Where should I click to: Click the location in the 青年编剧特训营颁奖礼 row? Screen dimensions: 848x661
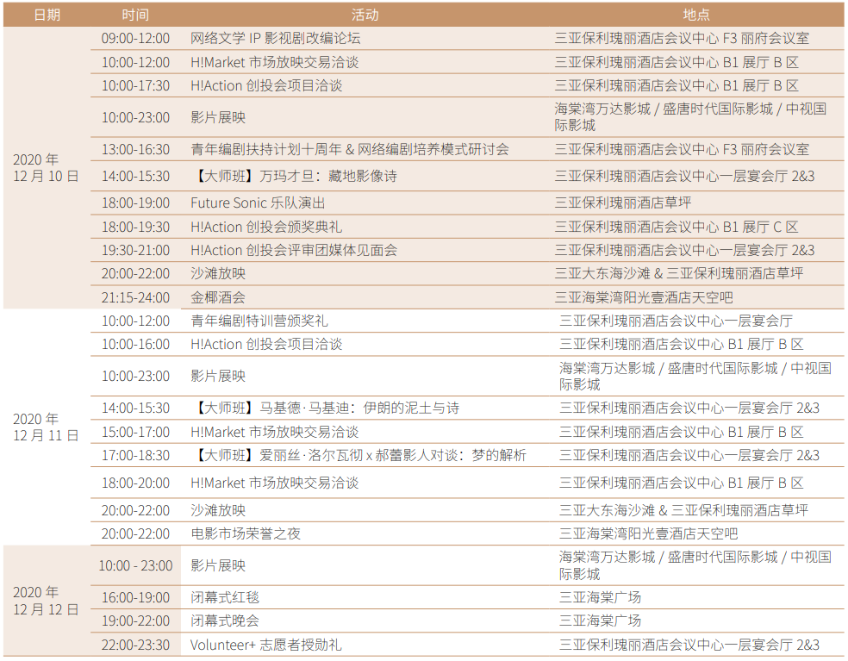click(x=676, y=321)
